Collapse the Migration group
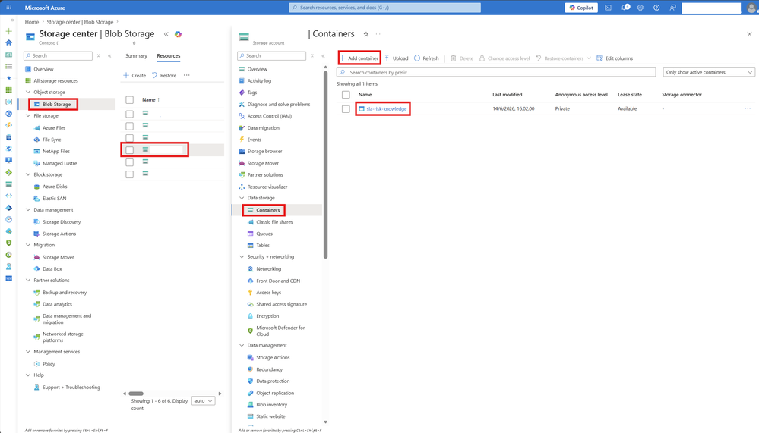 click(x=27, y=246)
